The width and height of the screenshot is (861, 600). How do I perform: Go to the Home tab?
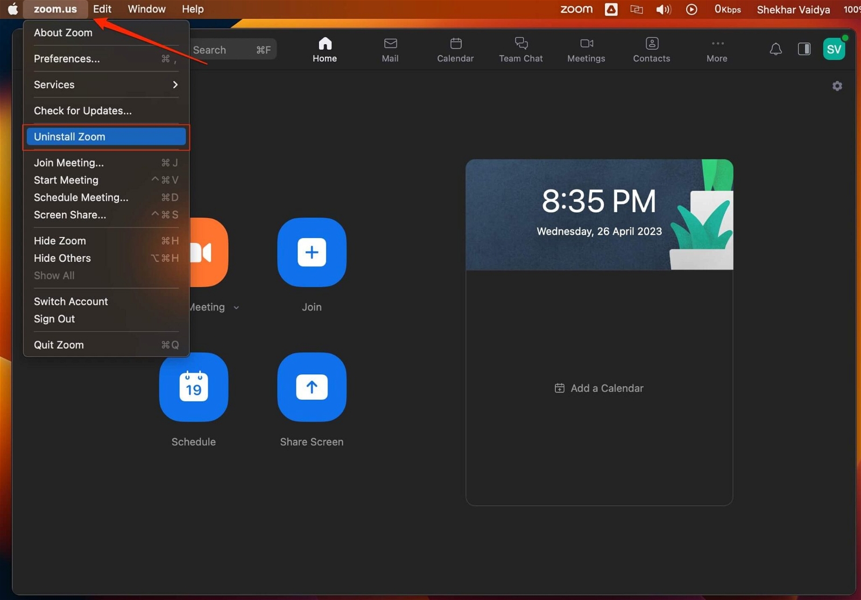tap(324, 50)
